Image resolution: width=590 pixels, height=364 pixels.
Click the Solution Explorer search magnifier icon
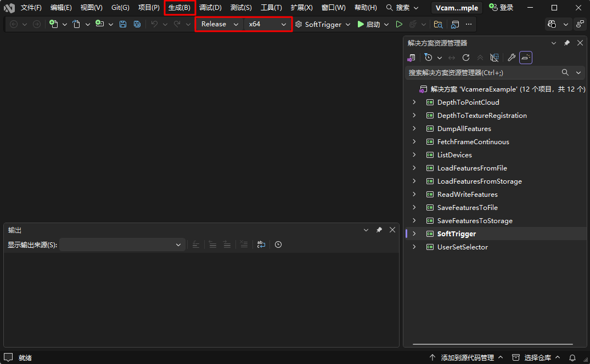click(565, 72)
